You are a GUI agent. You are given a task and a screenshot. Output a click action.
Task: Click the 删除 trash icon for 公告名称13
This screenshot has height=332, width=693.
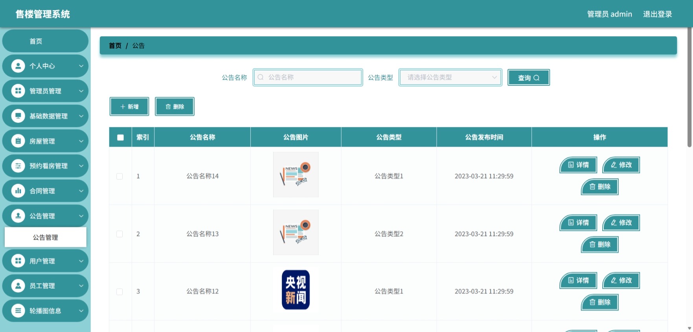tap(592, 244)
